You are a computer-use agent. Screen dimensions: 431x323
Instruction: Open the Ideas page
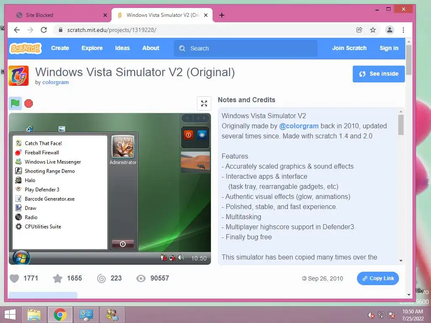point(122,48)
